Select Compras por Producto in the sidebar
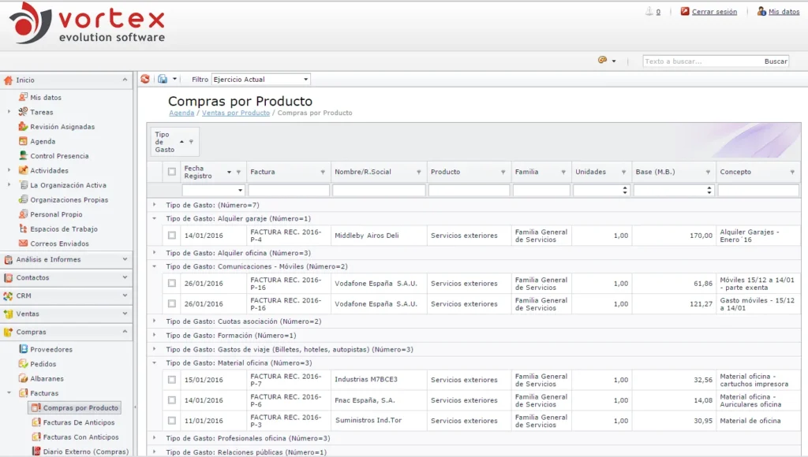The image size is (808, 457). pyautogui.click(x=75, y=407)
